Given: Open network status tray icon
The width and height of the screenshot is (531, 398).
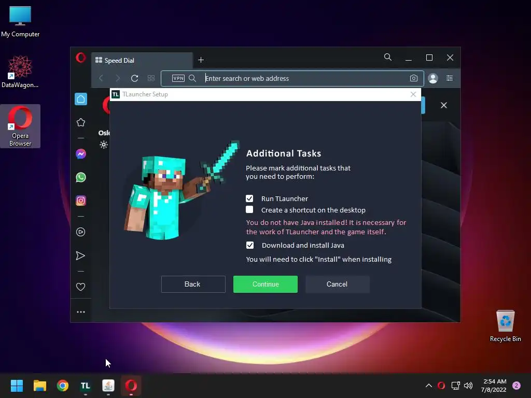Looking at the screenshot, I should [x=455, y=386].
